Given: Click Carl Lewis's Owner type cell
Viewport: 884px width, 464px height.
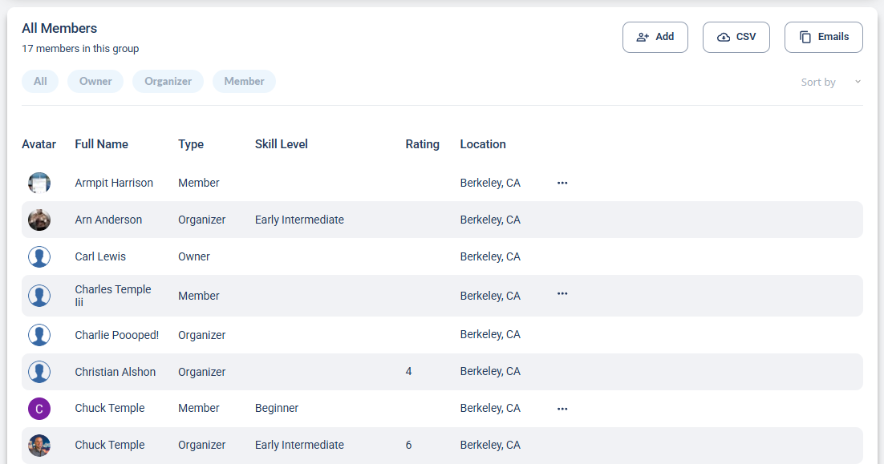Looking at the screenshot, I should point(194,256).
